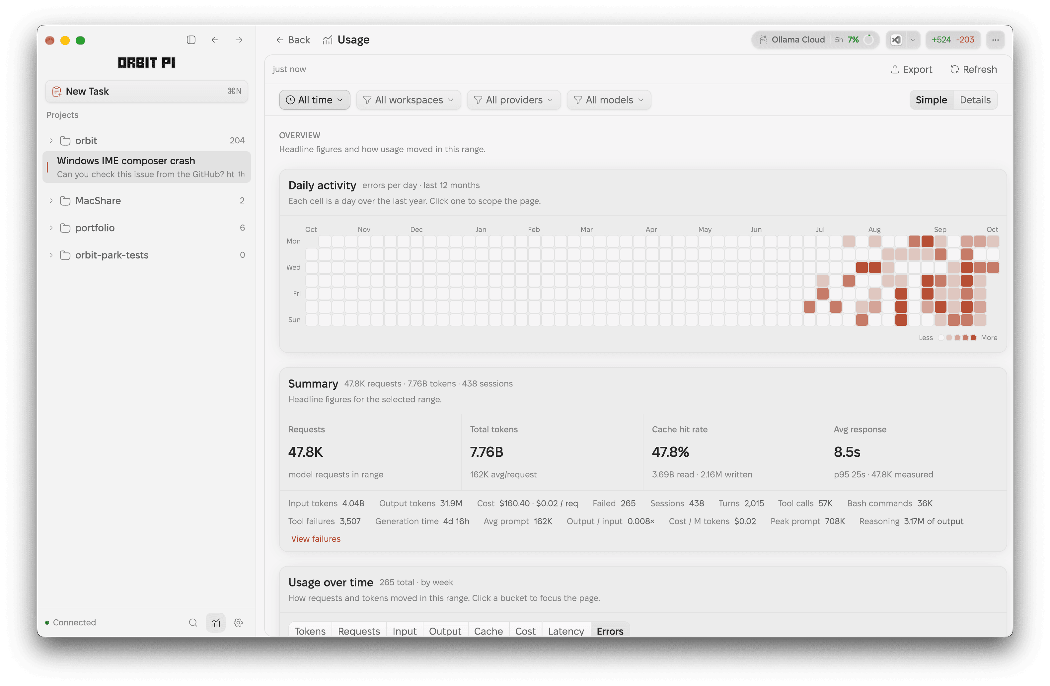Screen dimensions: 1050x686
Task: Click the Requests 47.8K summary card
Action: pos(370,452)
